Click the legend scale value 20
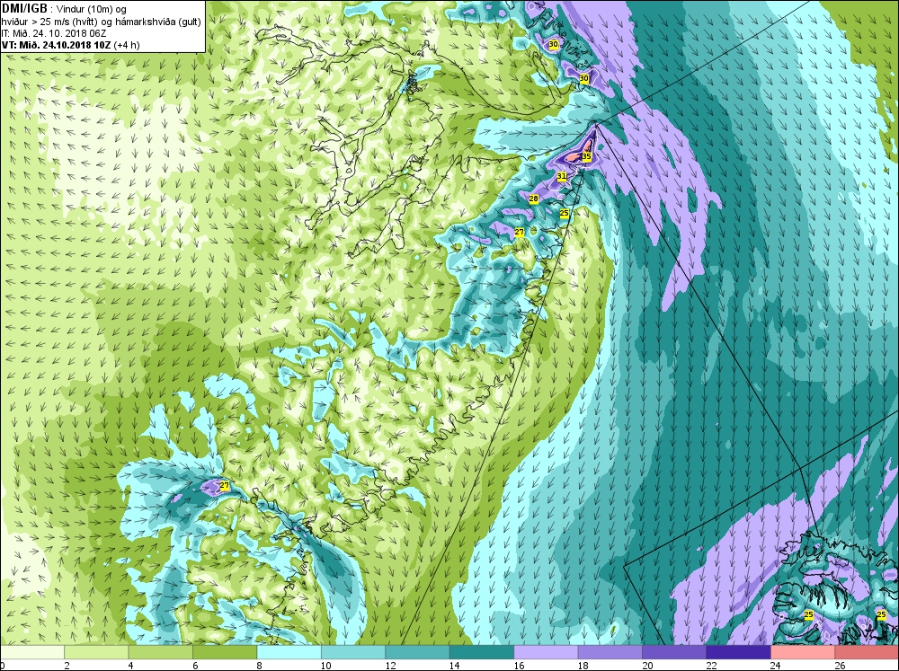Image resolution: width=899 pixels, height=671 pixels. point(646,666)
